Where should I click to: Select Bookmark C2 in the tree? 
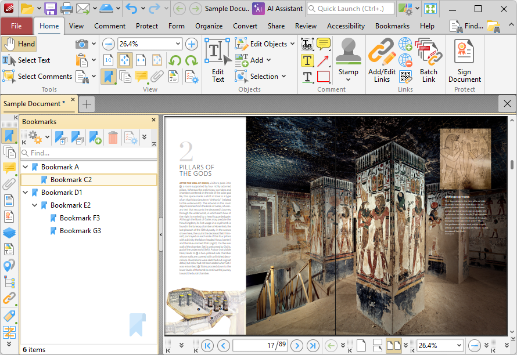(89, 180)
